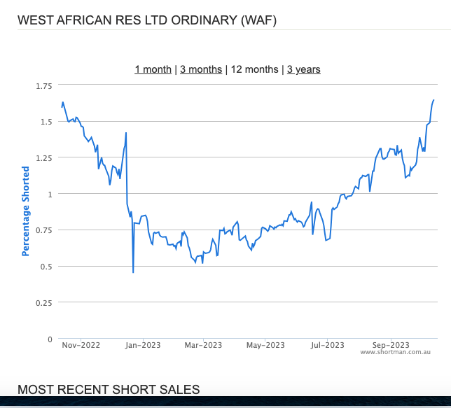This screenshot has height=408, width=451.
Task: Switch chart to "3 months" range
Action: pos(201,69)
